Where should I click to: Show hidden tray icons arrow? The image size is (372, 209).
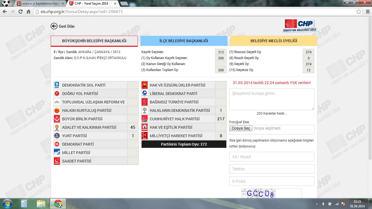[317, 204]
